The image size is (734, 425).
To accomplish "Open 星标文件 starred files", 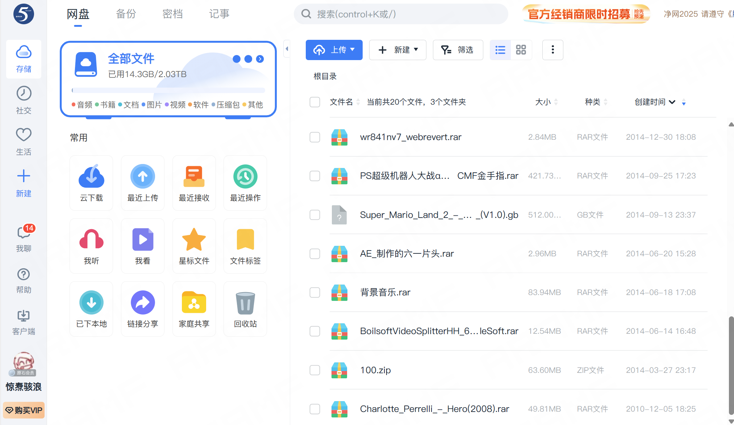I will pos(194,246).
